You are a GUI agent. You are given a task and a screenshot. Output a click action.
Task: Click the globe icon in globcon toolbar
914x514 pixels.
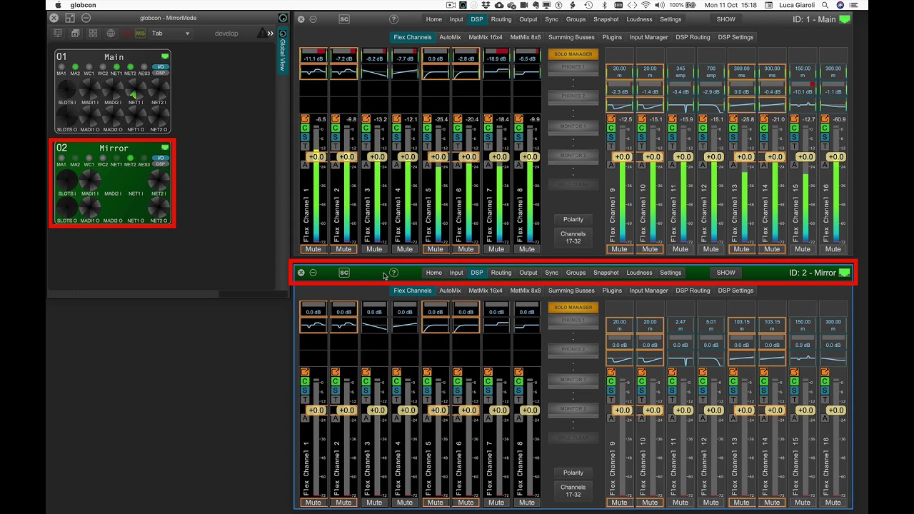click(x=111, y=34)
